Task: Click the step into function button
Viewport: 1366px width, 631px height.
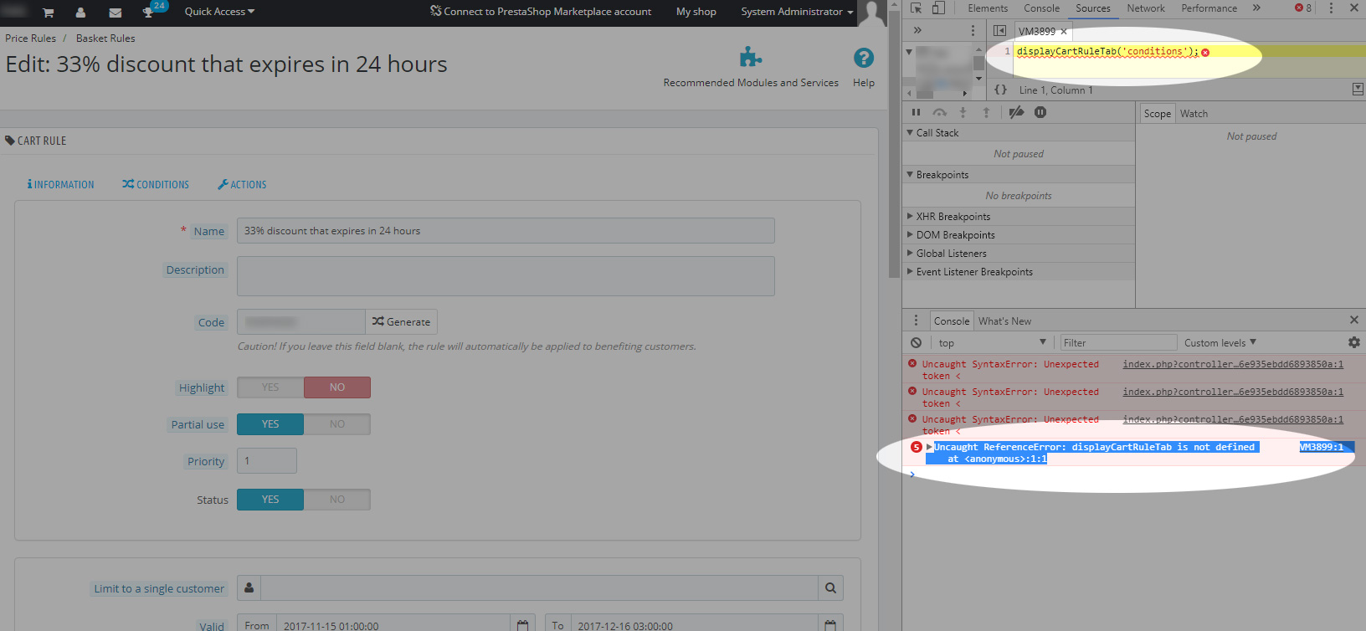Action: [963, 112]
